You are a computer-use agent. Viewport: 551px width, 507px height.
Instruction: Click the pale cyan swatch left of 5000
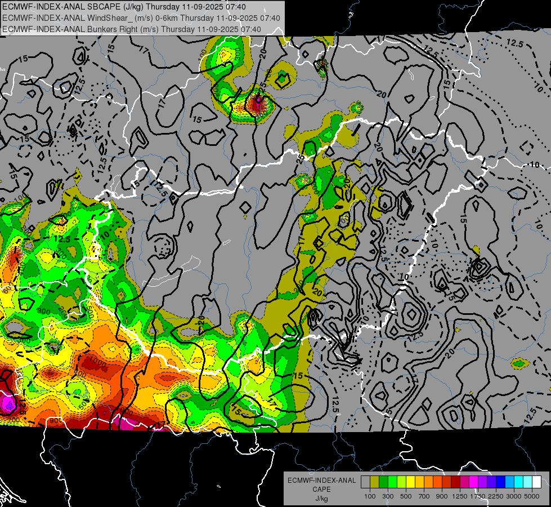coord(527,482)
